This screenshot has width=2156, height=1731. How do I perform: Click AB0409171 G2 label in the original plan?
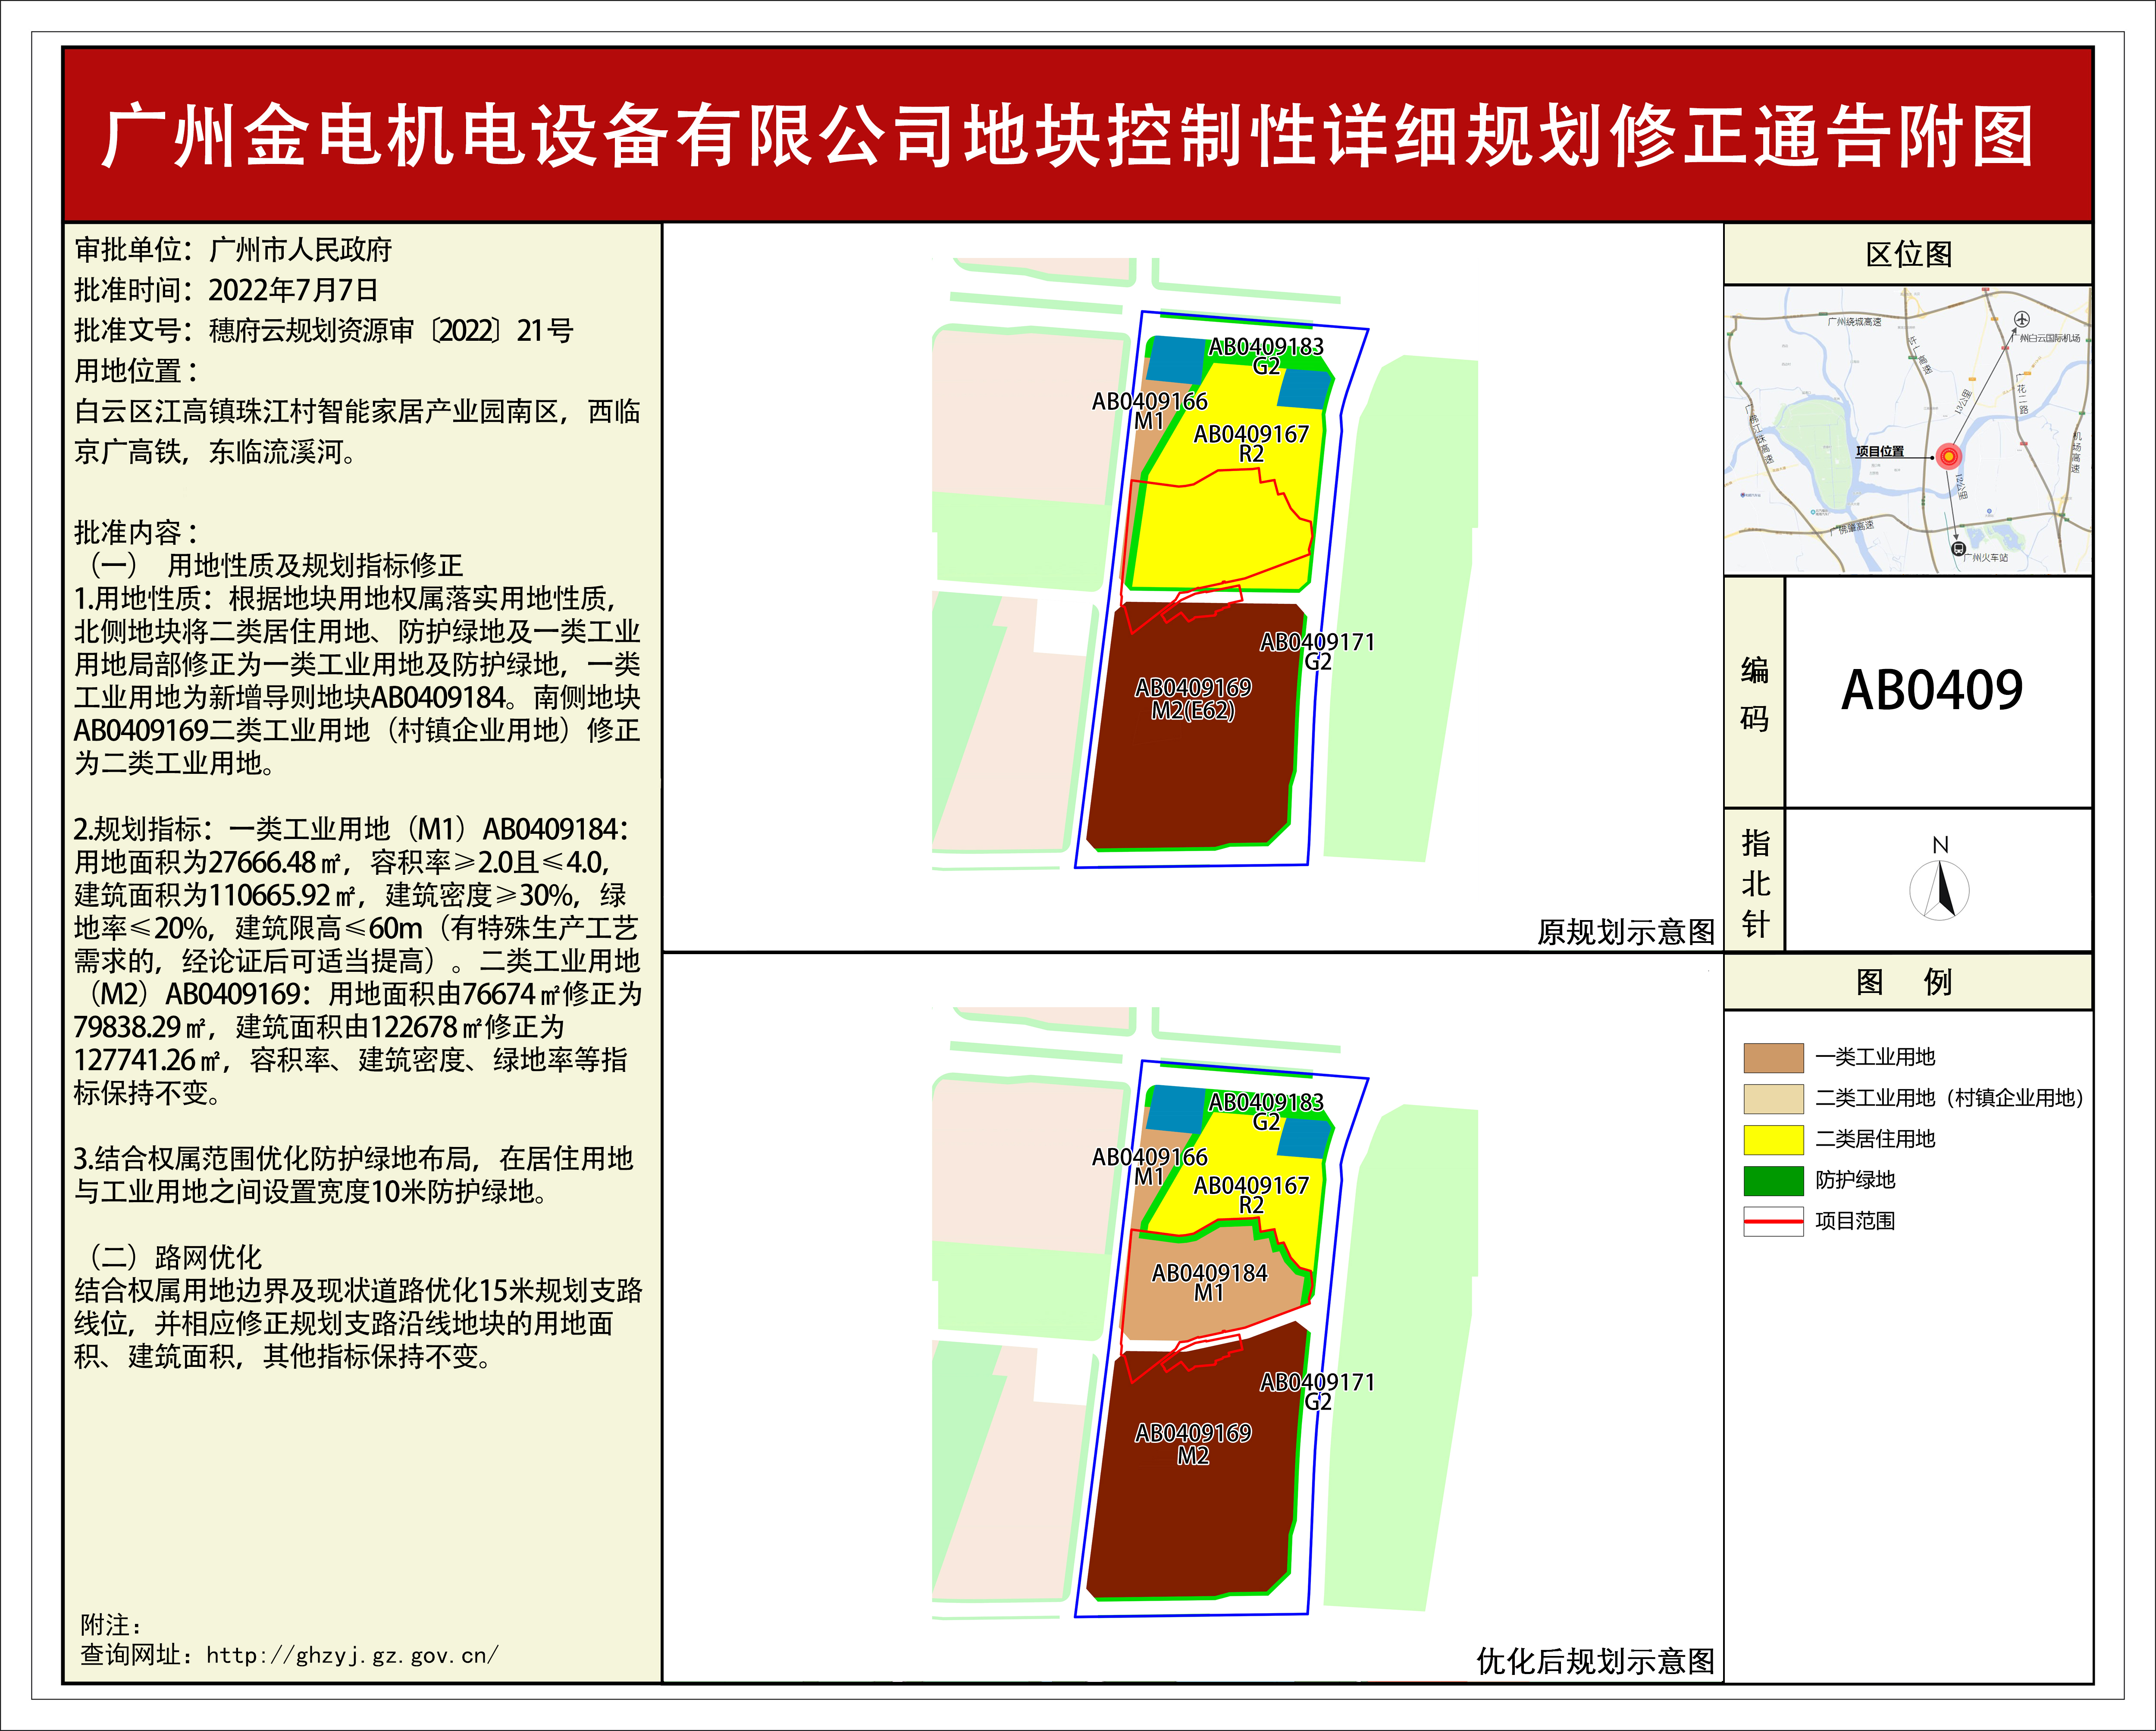(x=1317, y=651)
